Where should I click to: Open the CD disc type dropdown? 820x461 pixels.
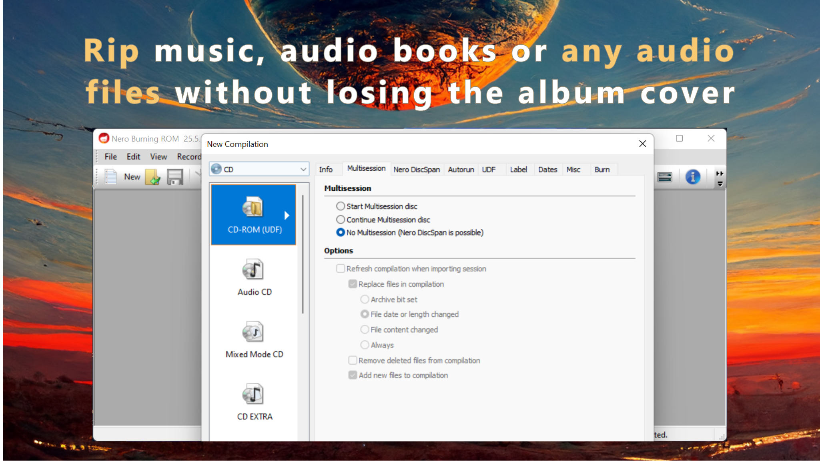259,169
